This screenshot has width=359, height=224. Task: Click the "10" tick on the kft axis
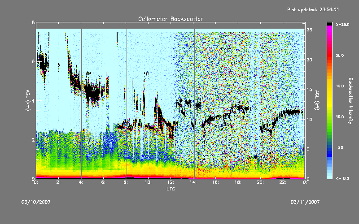[310, 119]
